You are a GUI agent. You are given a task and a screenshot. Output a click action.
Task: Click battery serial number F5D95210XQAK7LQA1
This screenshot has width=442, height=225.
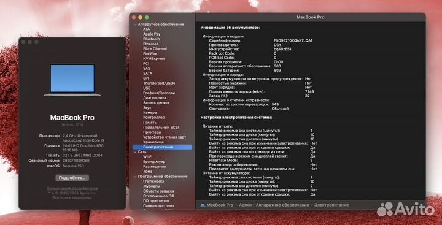pos(293,41)
